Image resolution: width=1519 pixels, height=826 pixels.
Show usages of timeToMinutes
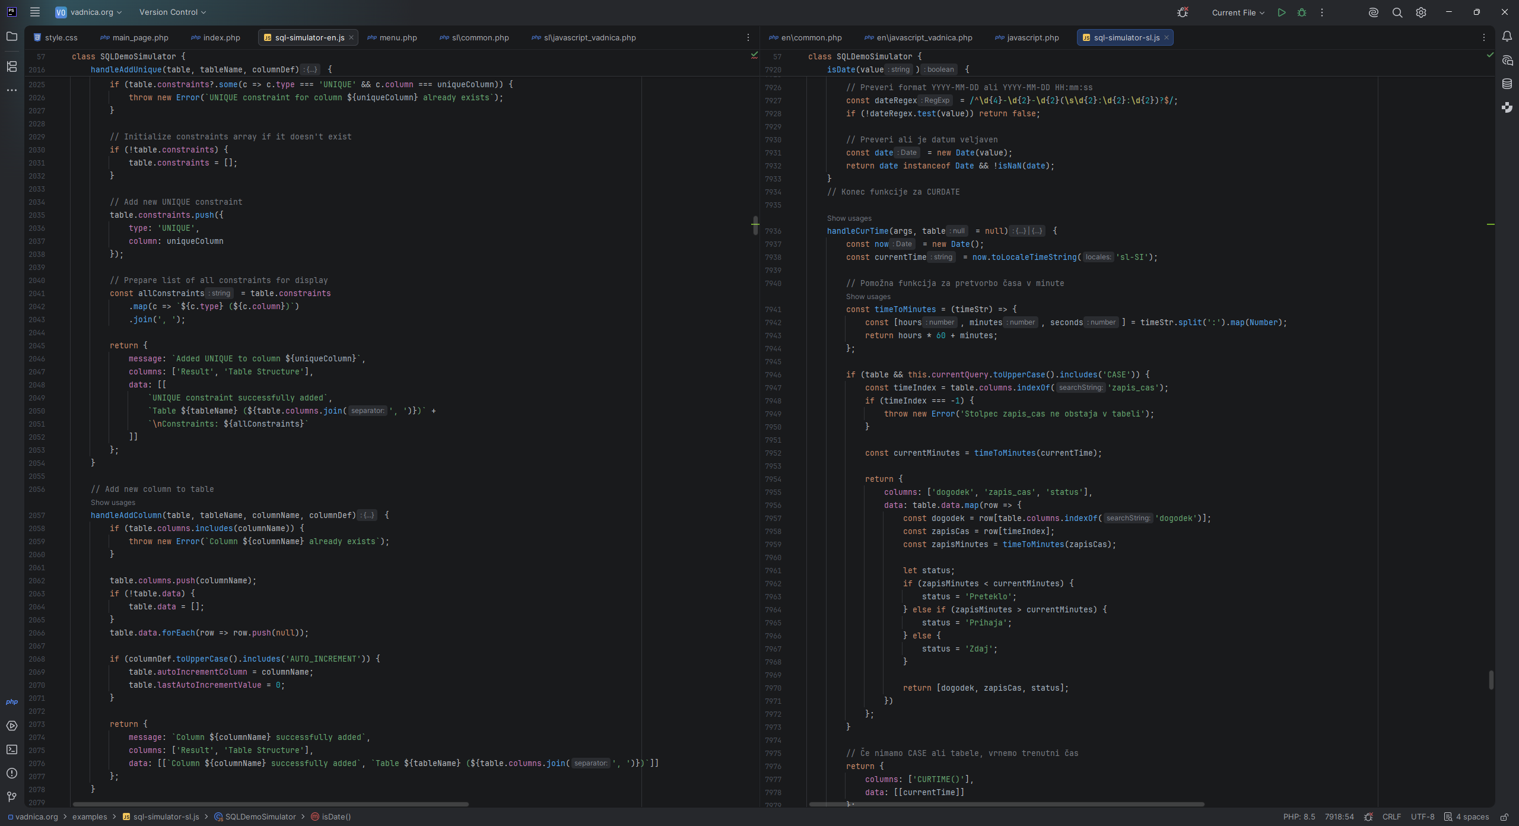(x=868, y=297)
